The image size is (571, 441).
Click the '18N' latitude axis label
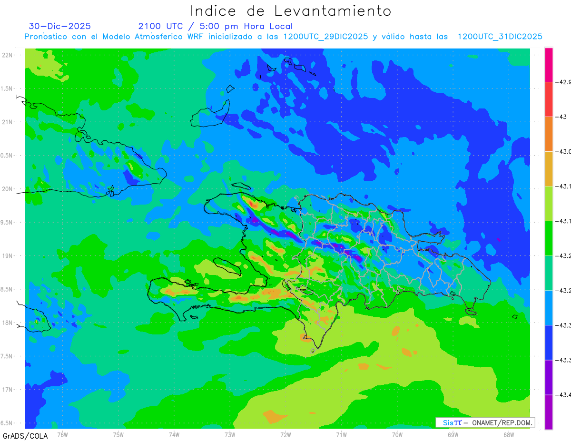[x=8, y=323]
